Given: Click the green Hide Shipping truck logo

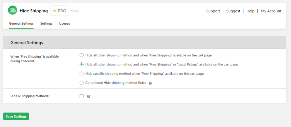Looking at the screenshot, I should click(x=13, y=10).
